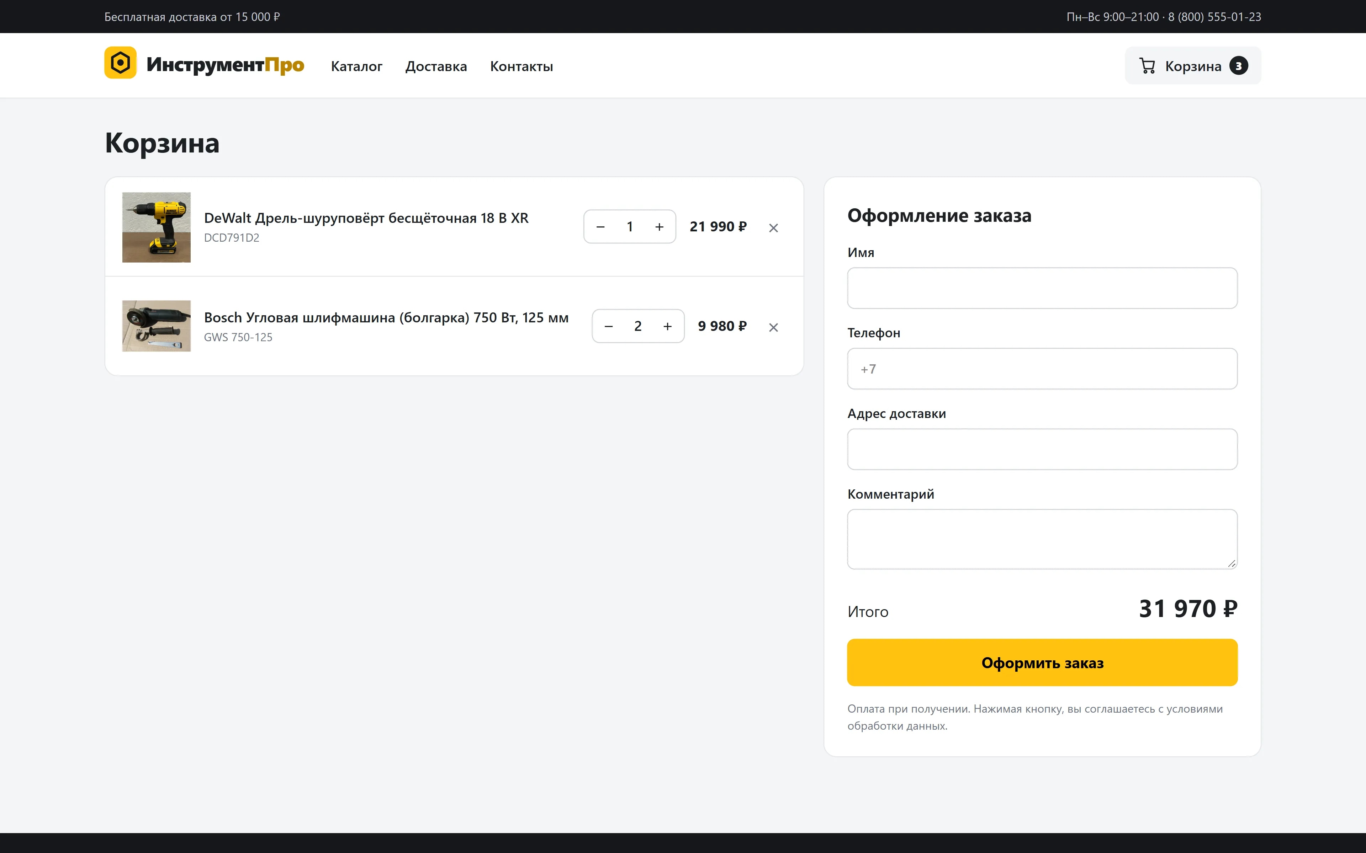Click the Бесплатная доставка от 15 000 ₽ banner text

click(x=192, y=17)
